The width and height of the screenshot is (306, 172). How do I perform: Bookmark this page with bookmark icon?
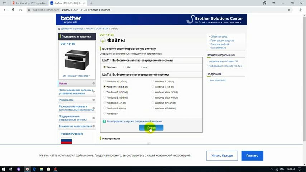289,10
